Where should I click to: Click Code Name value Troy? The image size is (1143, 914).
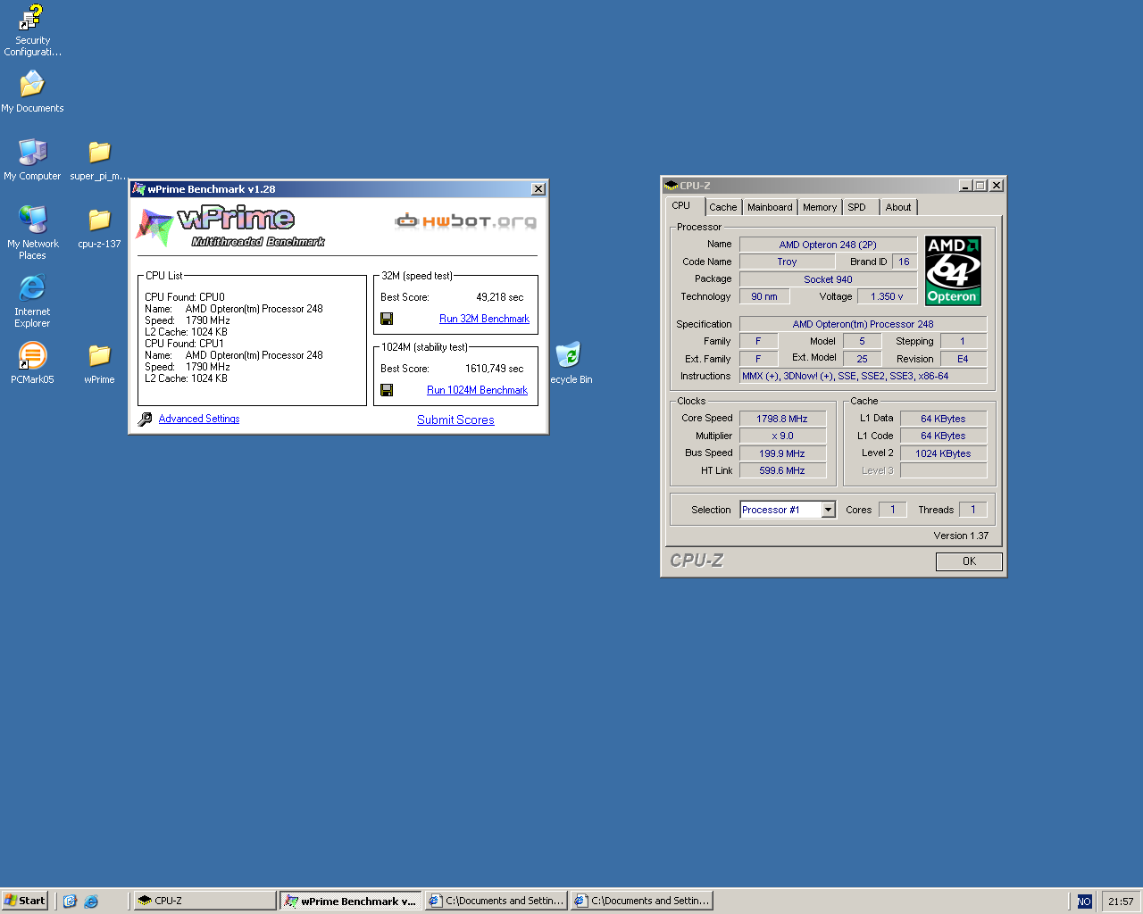(x=787, y=262)
